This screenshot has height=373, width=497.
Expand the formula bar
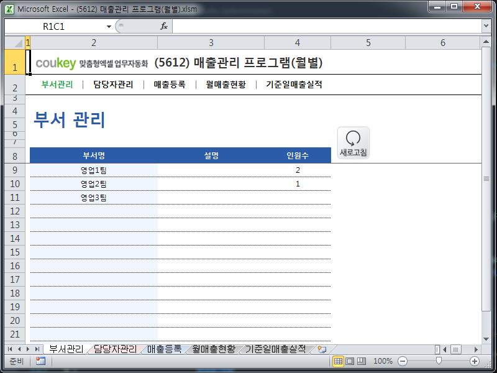tap(486, 26)
